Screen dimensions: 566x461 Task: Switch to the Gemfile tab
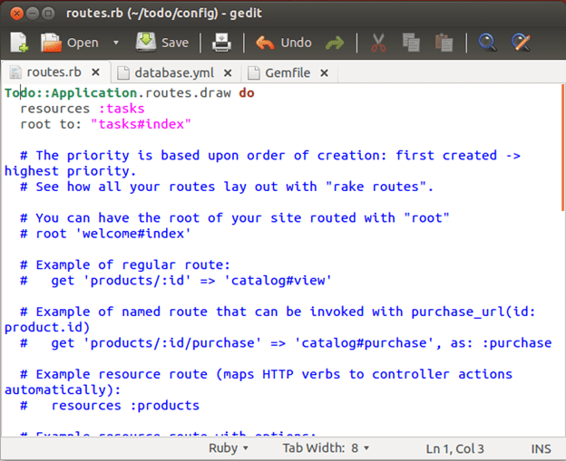[x=277, y=72]
